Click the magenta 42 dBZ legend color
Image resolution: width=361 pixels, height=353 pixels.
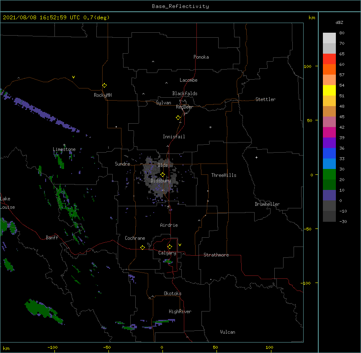click(329, 132)
